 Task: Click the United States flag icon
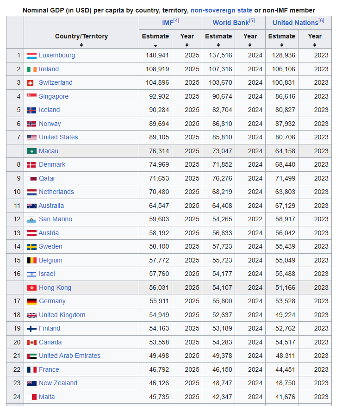32,137
